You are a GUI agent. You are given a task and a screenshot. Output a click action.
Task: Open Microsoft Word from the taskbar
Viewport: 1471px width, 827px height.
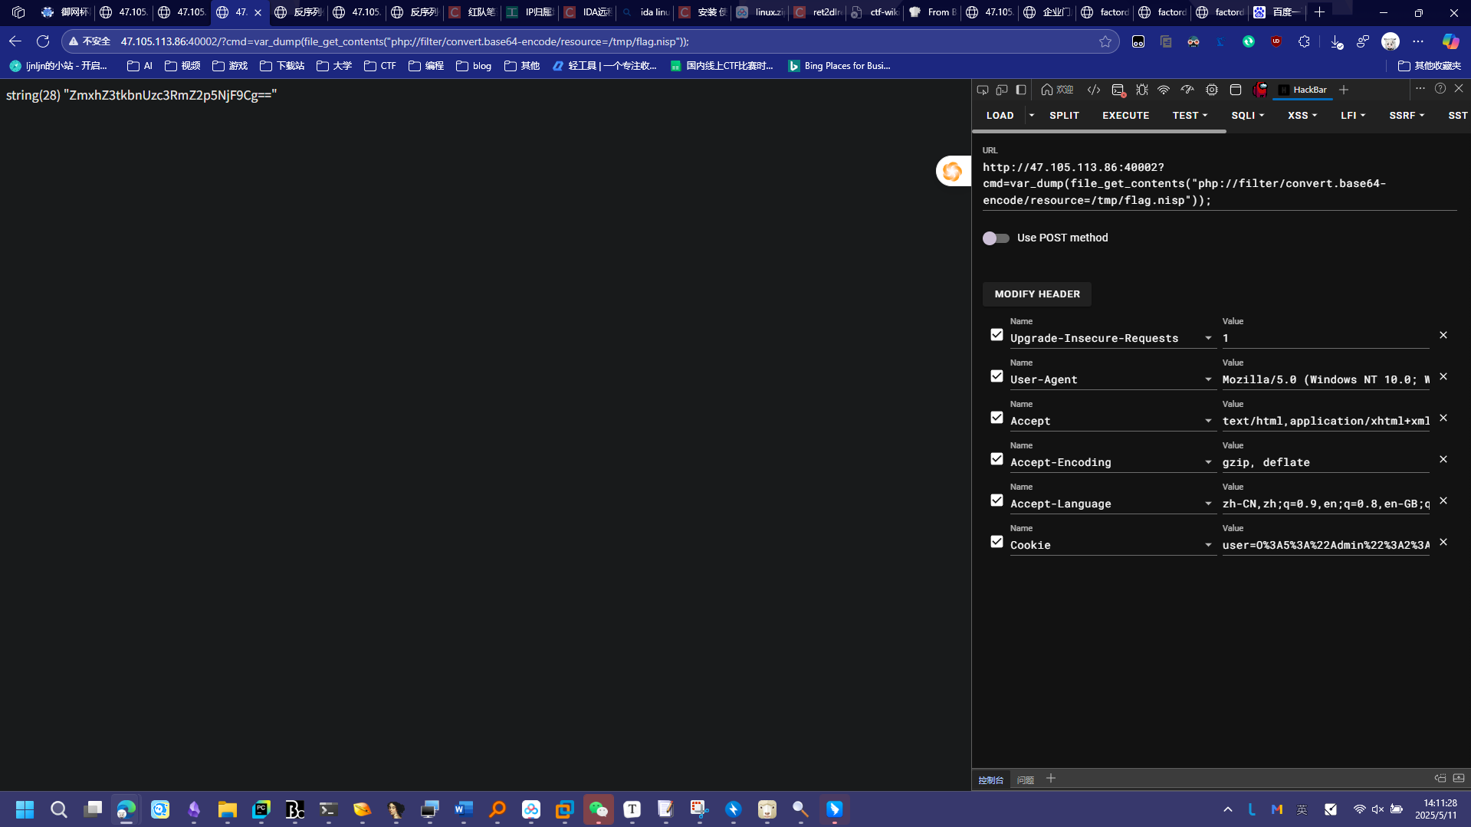(464, 809)
